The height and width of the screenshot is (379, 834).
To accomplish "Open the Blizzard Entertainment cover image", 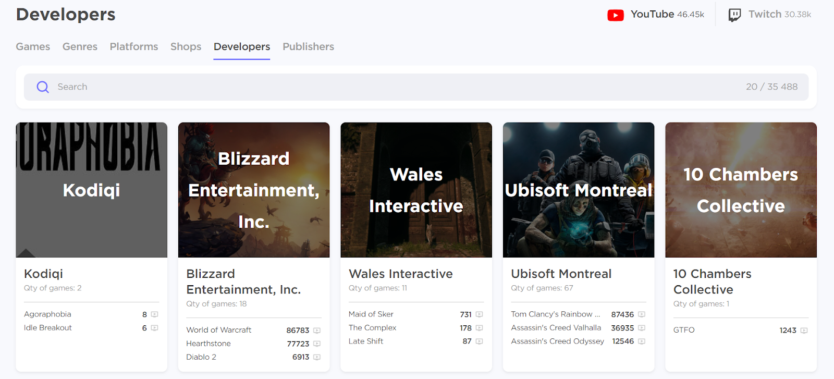I will [254, 190].
